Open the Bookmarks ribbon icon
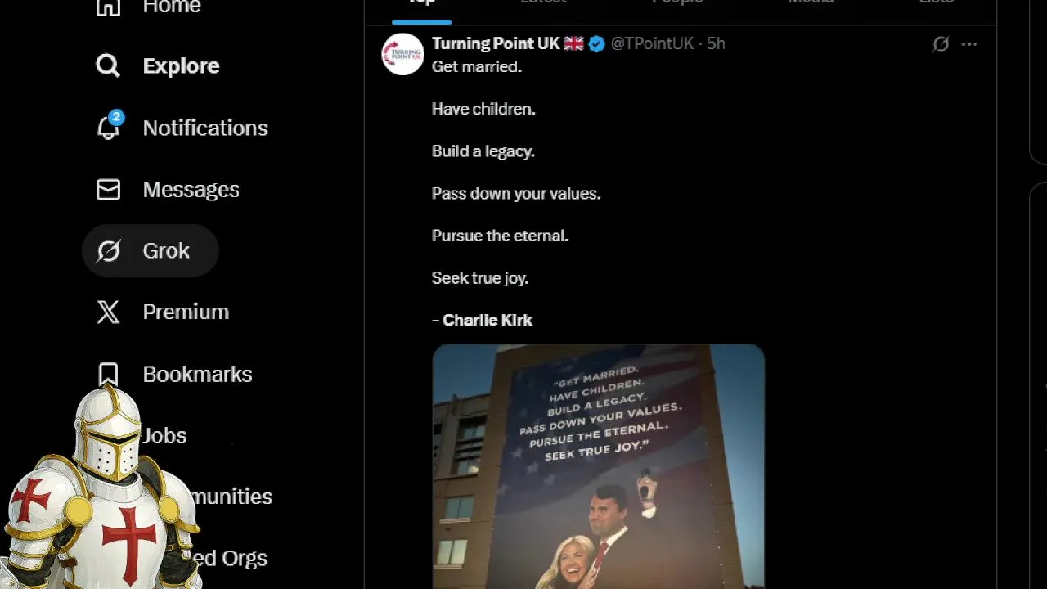1047x589 pixels. coord(108,374)
